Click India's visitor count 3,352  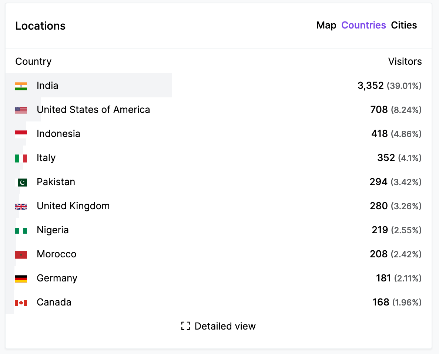click(x=370, y=86)
